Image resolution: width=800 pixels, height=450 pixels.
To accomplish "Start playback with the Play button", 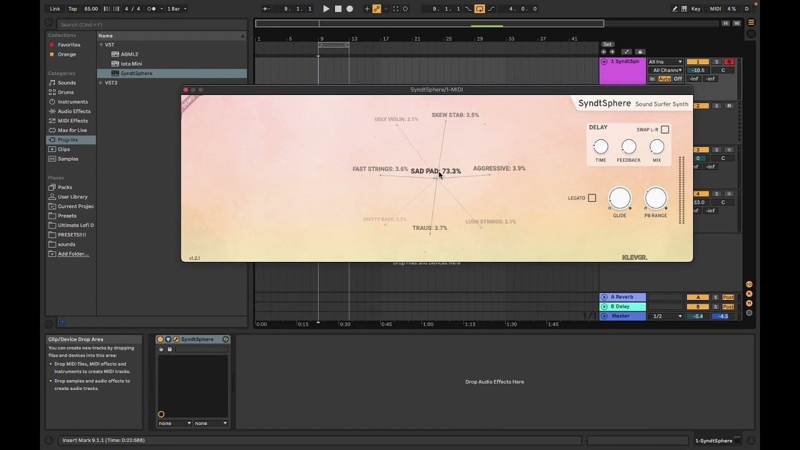I will point(326,9).
